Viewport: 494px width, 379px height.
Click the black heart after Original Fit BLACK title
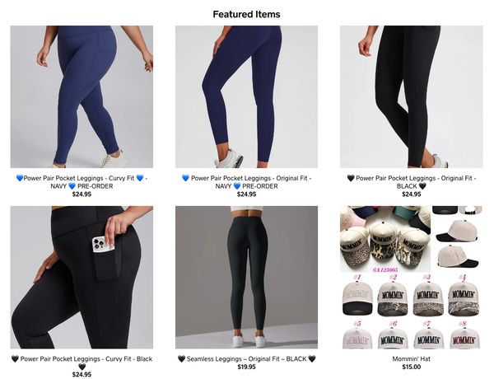422,186
